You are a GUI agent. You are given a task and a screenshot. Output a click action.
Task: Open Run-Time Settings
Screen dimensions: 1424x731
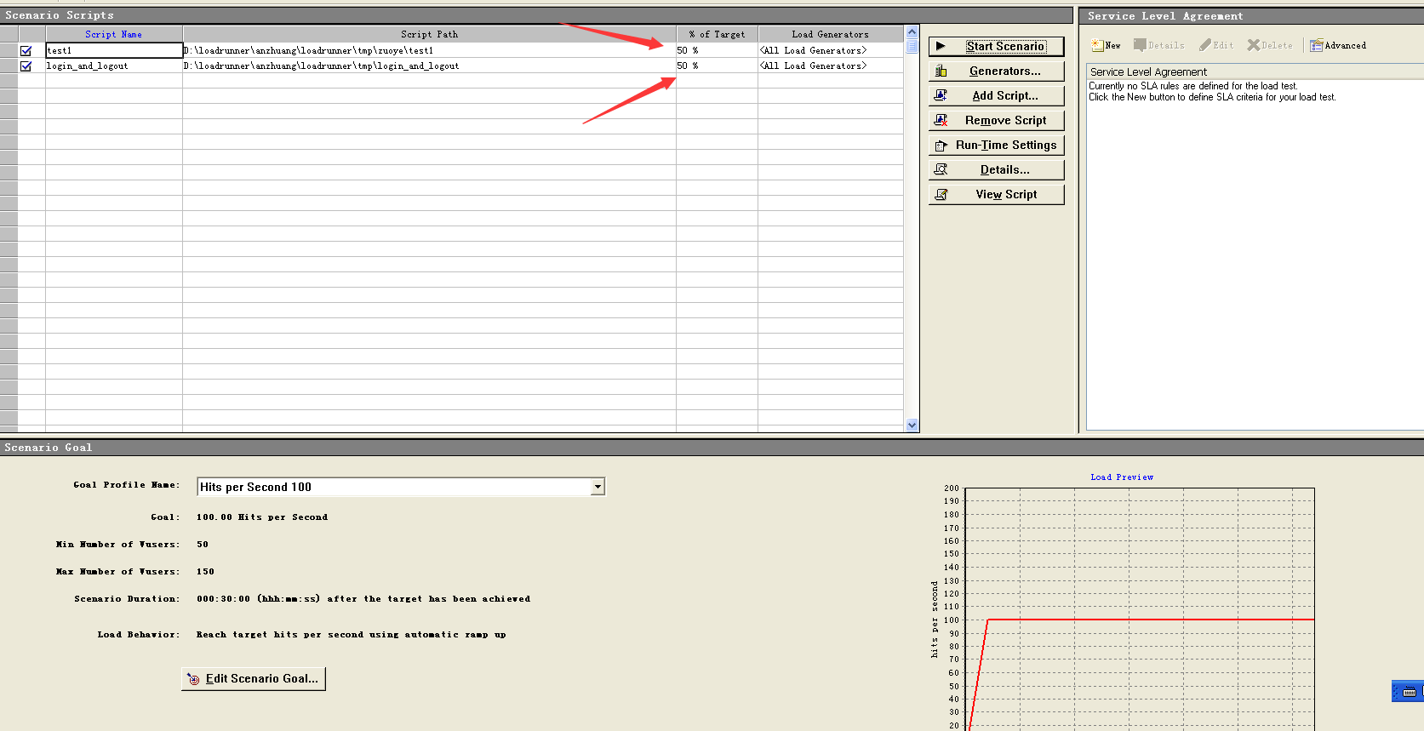pyautogui.click(x=996, y=146)
